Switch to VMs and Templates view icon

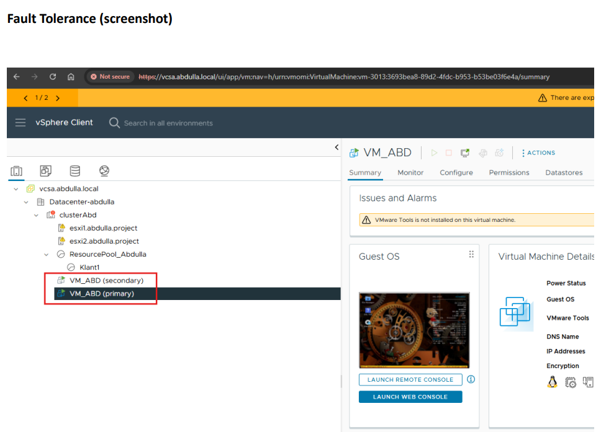coord(45,170)
